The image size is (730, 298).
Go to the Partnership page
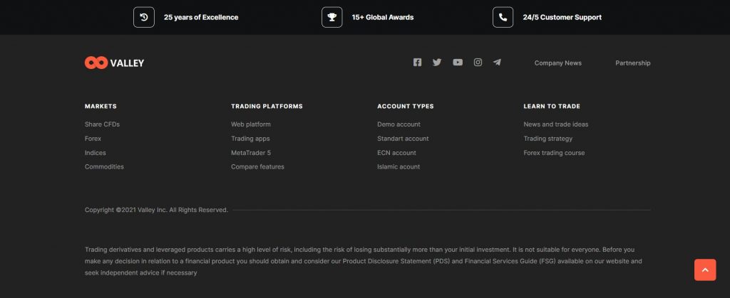(x=632, y=63)
